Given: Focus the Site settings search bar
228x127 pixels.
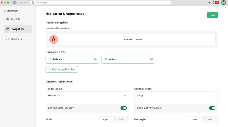Looking at the screenshot, I should (100, 2).
